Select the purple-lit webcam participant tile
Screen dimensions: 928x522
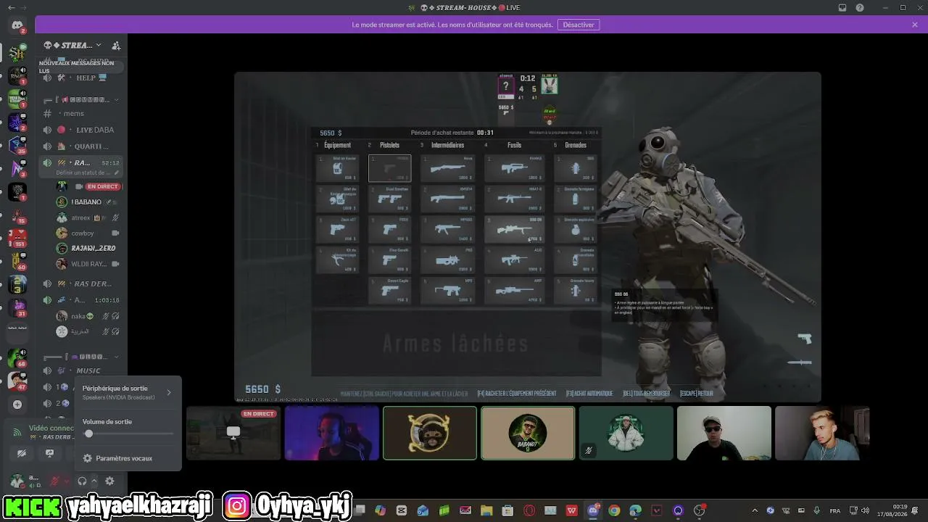pos(332,433)
